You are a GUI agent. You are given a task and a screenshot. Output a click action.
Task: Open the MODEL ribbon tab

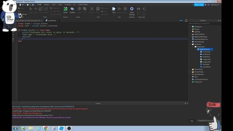click(x=47, y=5)
